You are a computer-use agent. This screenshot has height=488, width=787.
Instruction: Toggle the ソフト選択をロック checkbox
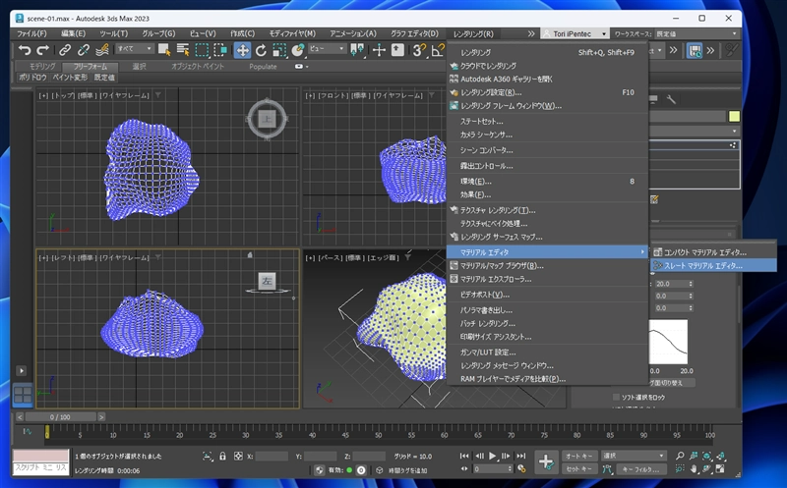pos(616,397)
